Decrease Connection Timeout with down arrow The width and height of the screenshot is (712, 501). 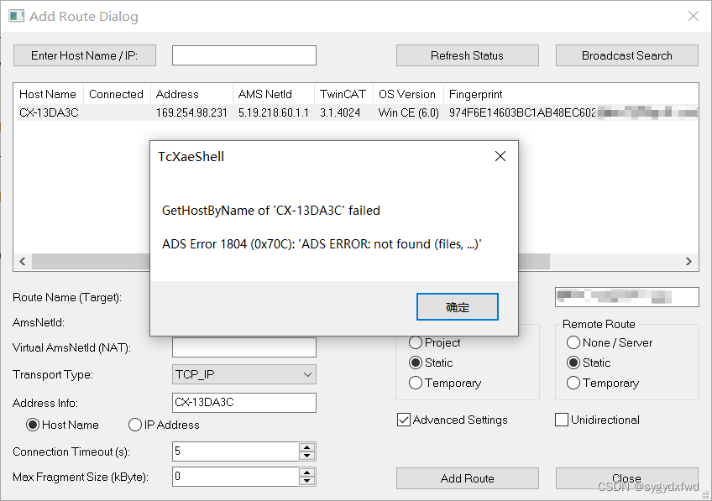click(x=307, y=456)
